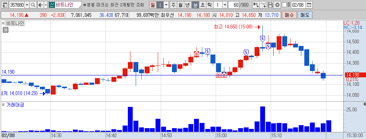The width and height of the screenshot is (366, 139).
Task: Click the 비트나인 chart label button
Action: (x=15, y=23)
